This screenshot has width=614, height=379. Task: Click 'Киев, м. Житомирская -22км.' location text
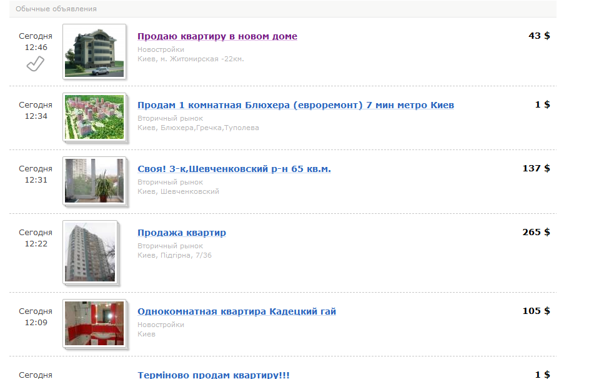coord(191,59)
